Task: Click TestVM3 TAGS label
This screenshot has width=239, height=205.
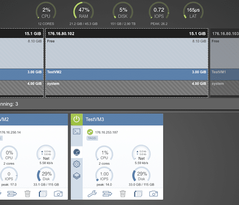Action: coord(92,138)
